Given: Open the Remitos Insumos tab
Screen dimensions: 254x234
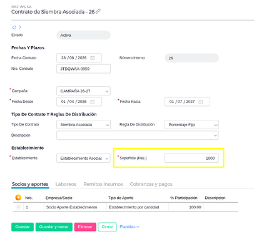Looking at the screenshot, I should point(103,184).
